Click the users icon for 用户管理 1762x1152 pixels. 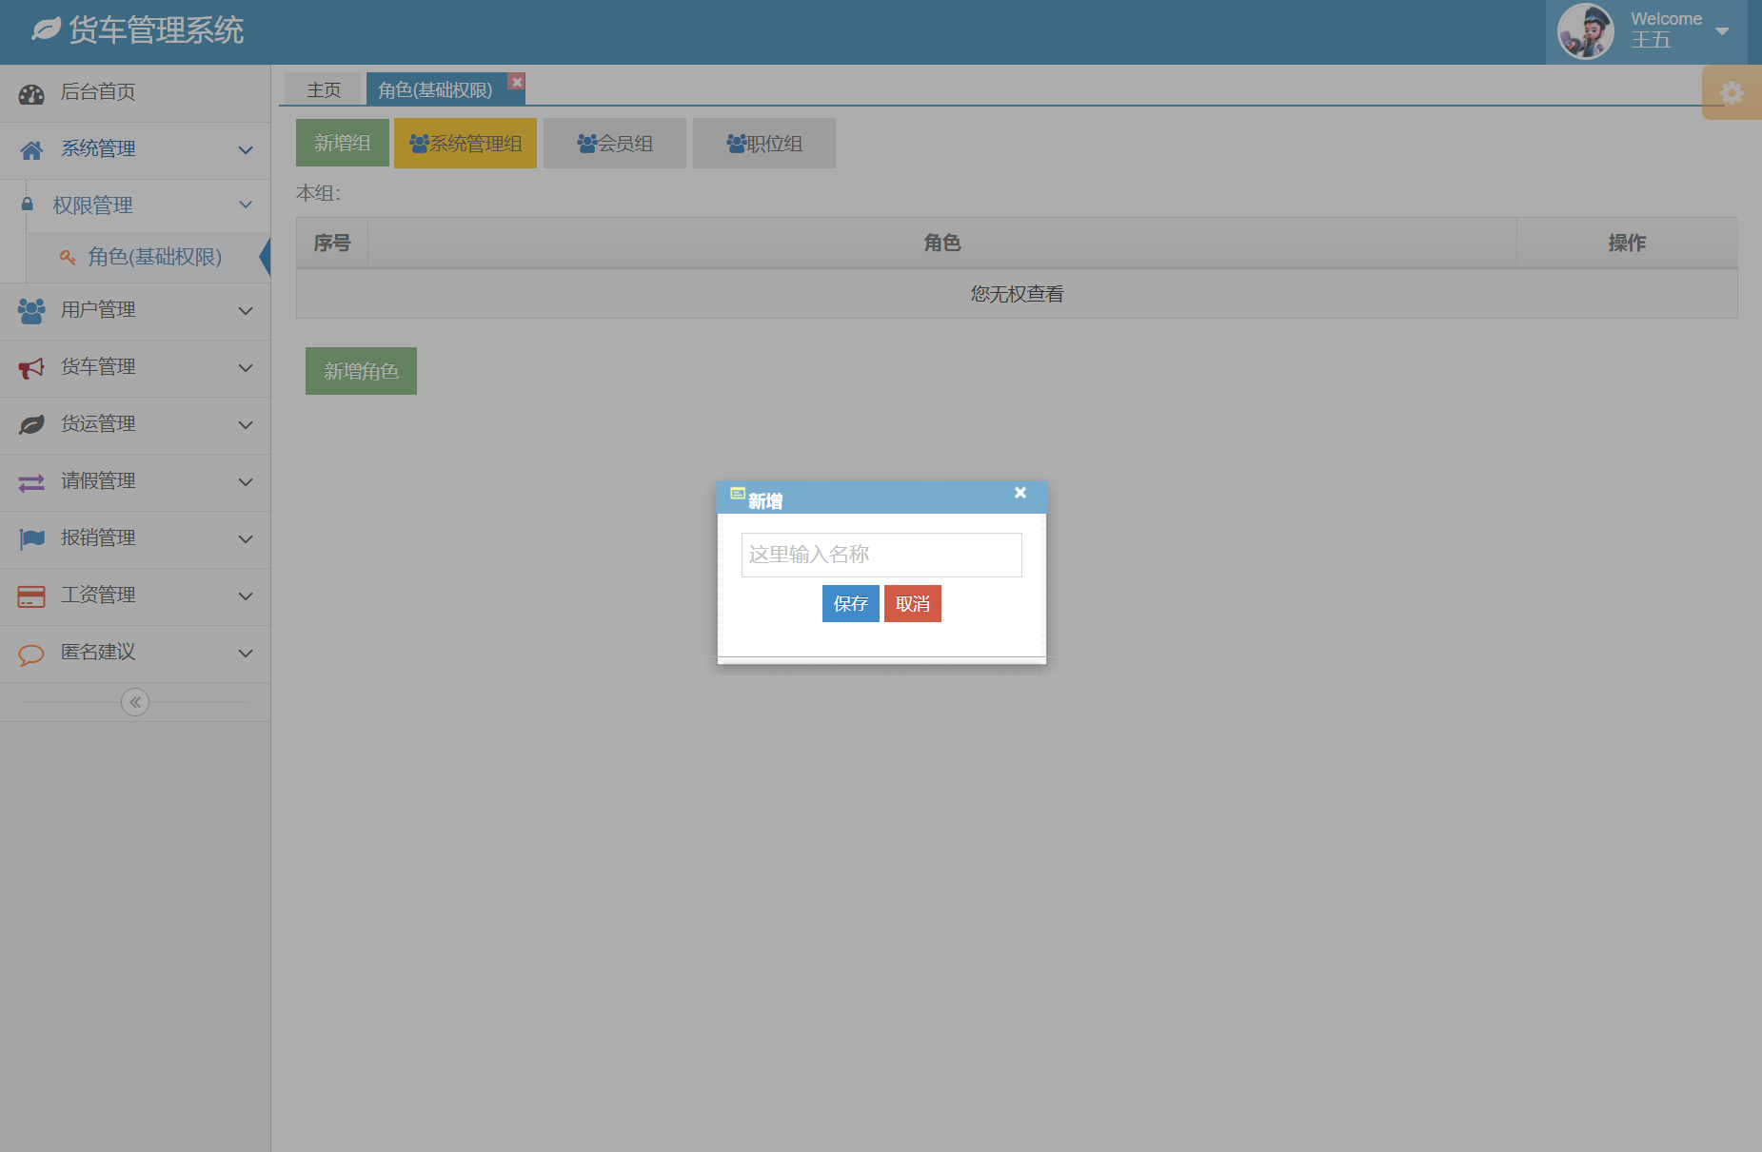tap(31, 311)
